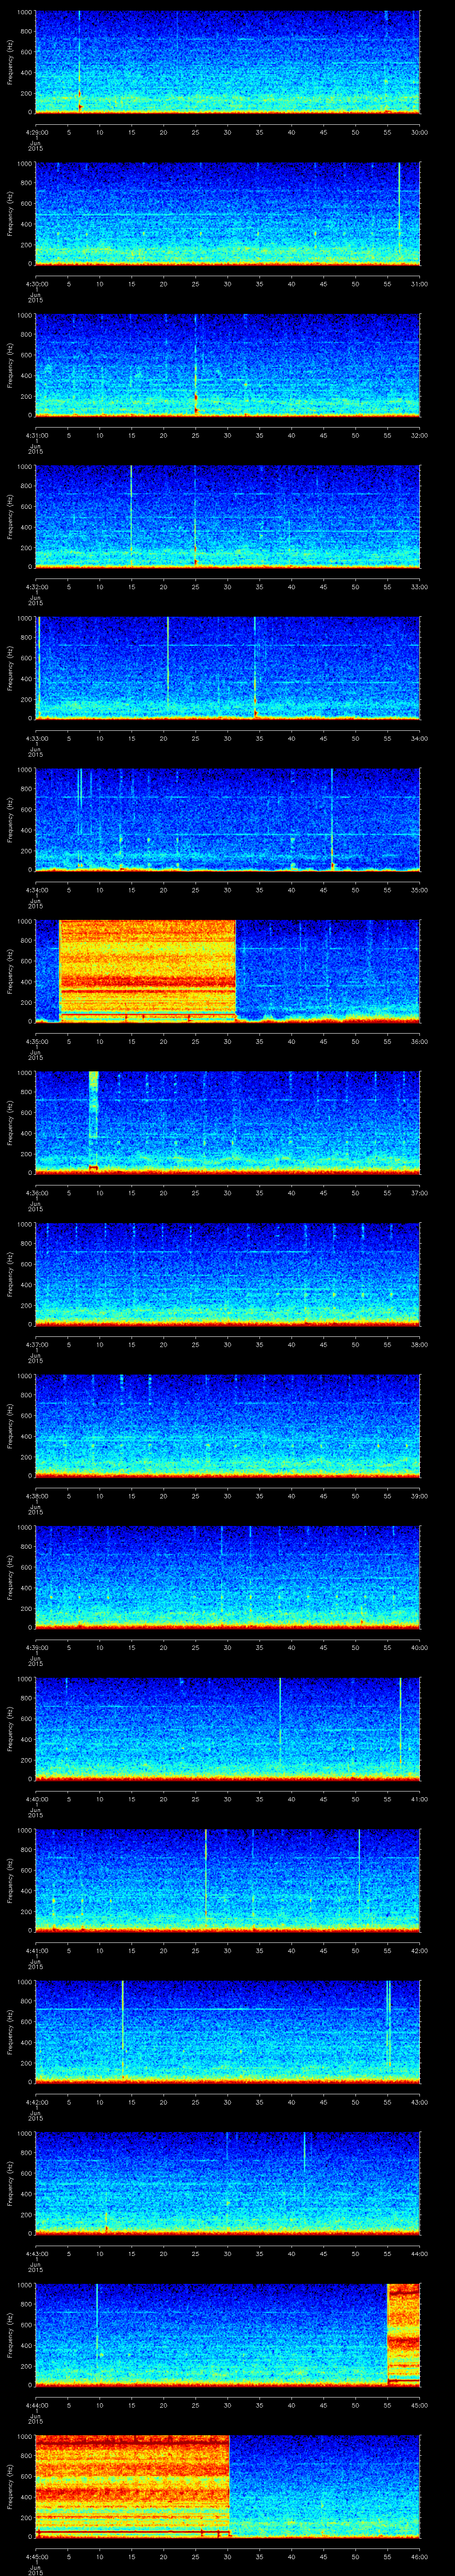
Task: Click the spectrogram panel starting at 4:34:00
Action: pyautogui.click(x=228, y=820)
